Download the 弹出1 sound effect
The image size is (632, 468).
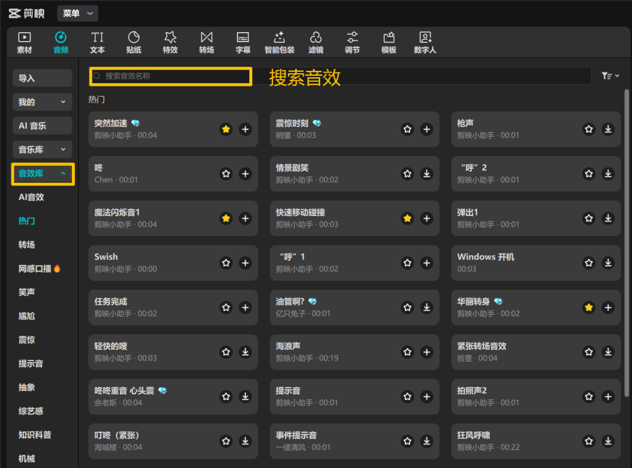click(608, 218)
